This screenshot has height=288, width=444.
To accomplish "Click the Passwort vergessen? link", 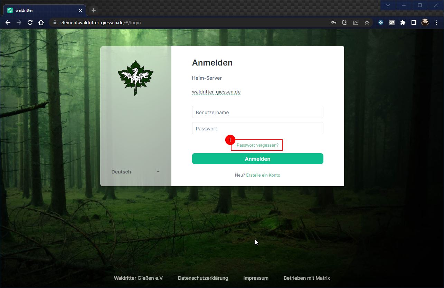I will click(257, 145).
